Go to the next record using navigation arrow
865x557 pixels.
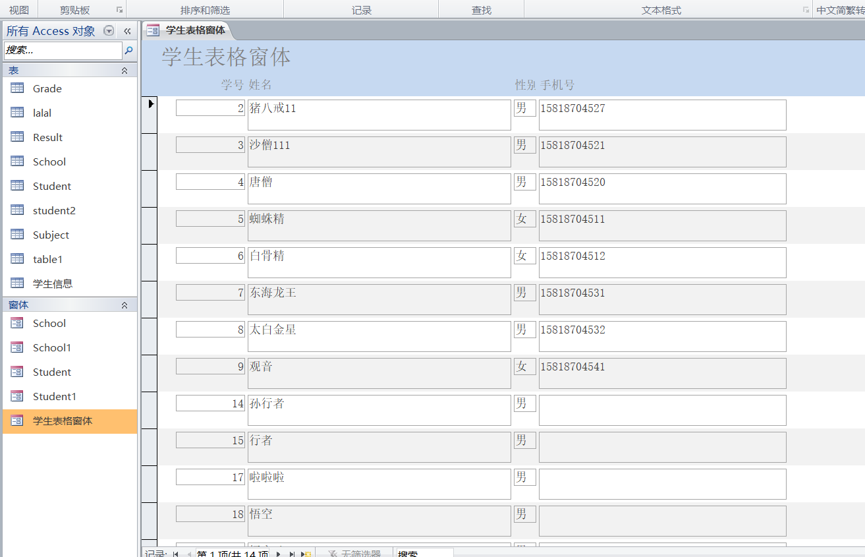(x=279, y=554)
